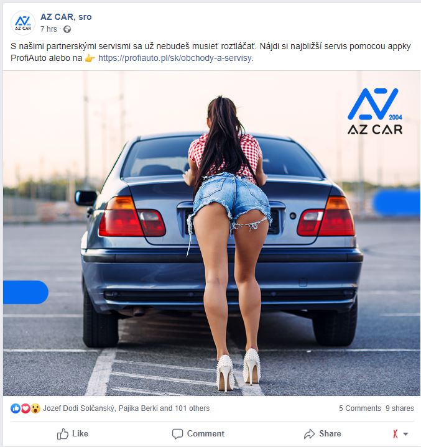Click the Comment button
Image resolution: width=421 pixels, height=447 pixels.
(198, 434)
